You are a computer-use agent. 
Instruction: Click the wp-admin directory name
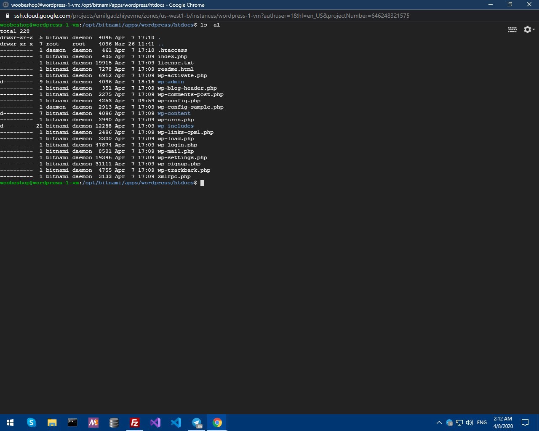(x=171, y=82)
